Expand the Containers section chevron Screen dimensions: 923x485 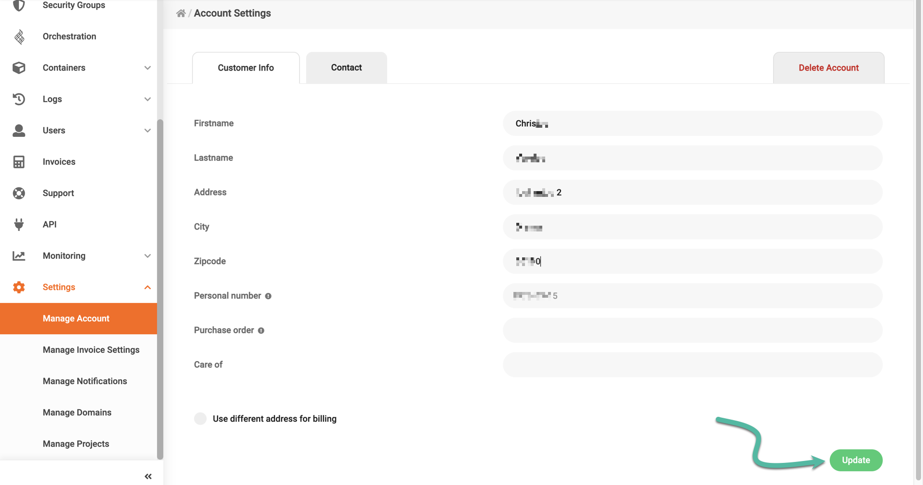point(148,68)
